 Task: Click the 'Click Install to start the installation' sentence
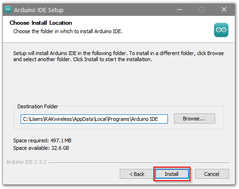112,59
